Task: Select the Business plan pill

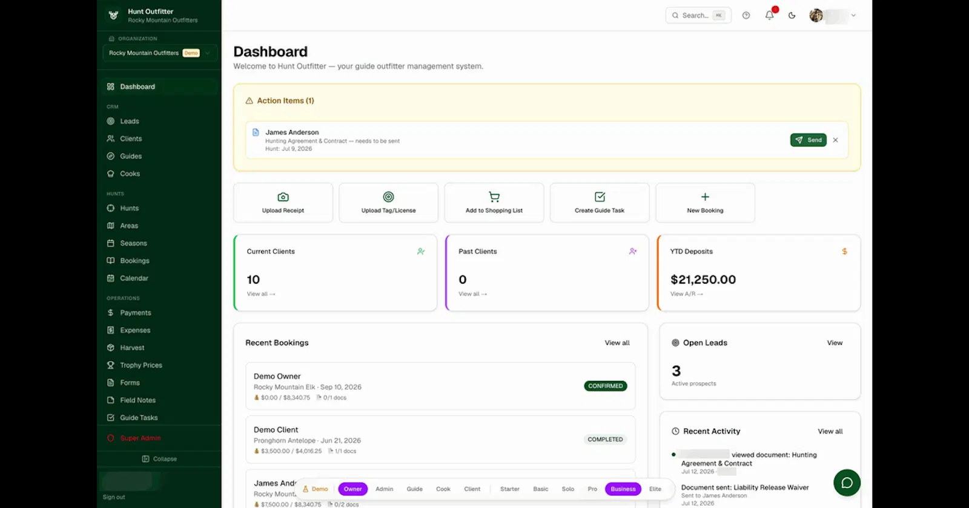Action: pos(623,489)
